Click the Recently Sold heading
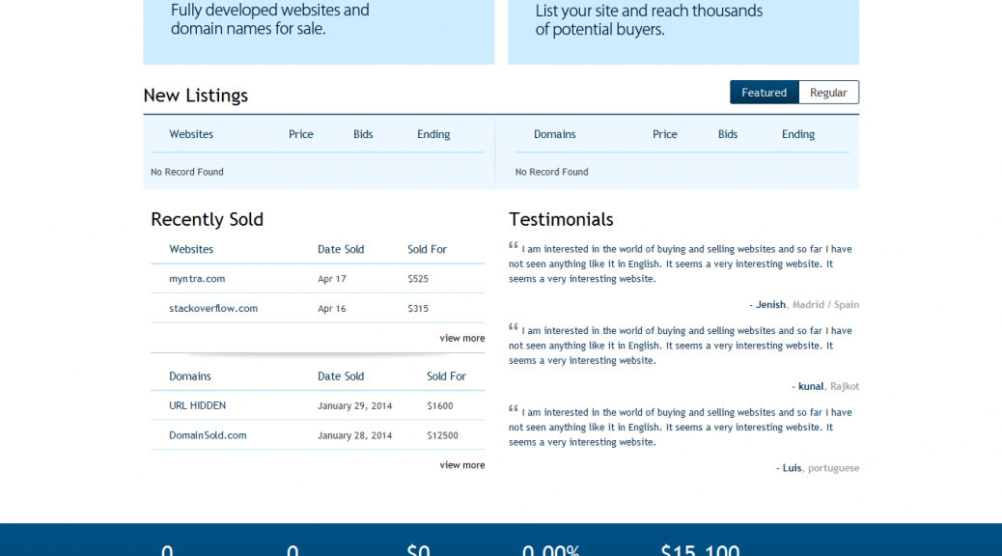 tap(207, 219)
